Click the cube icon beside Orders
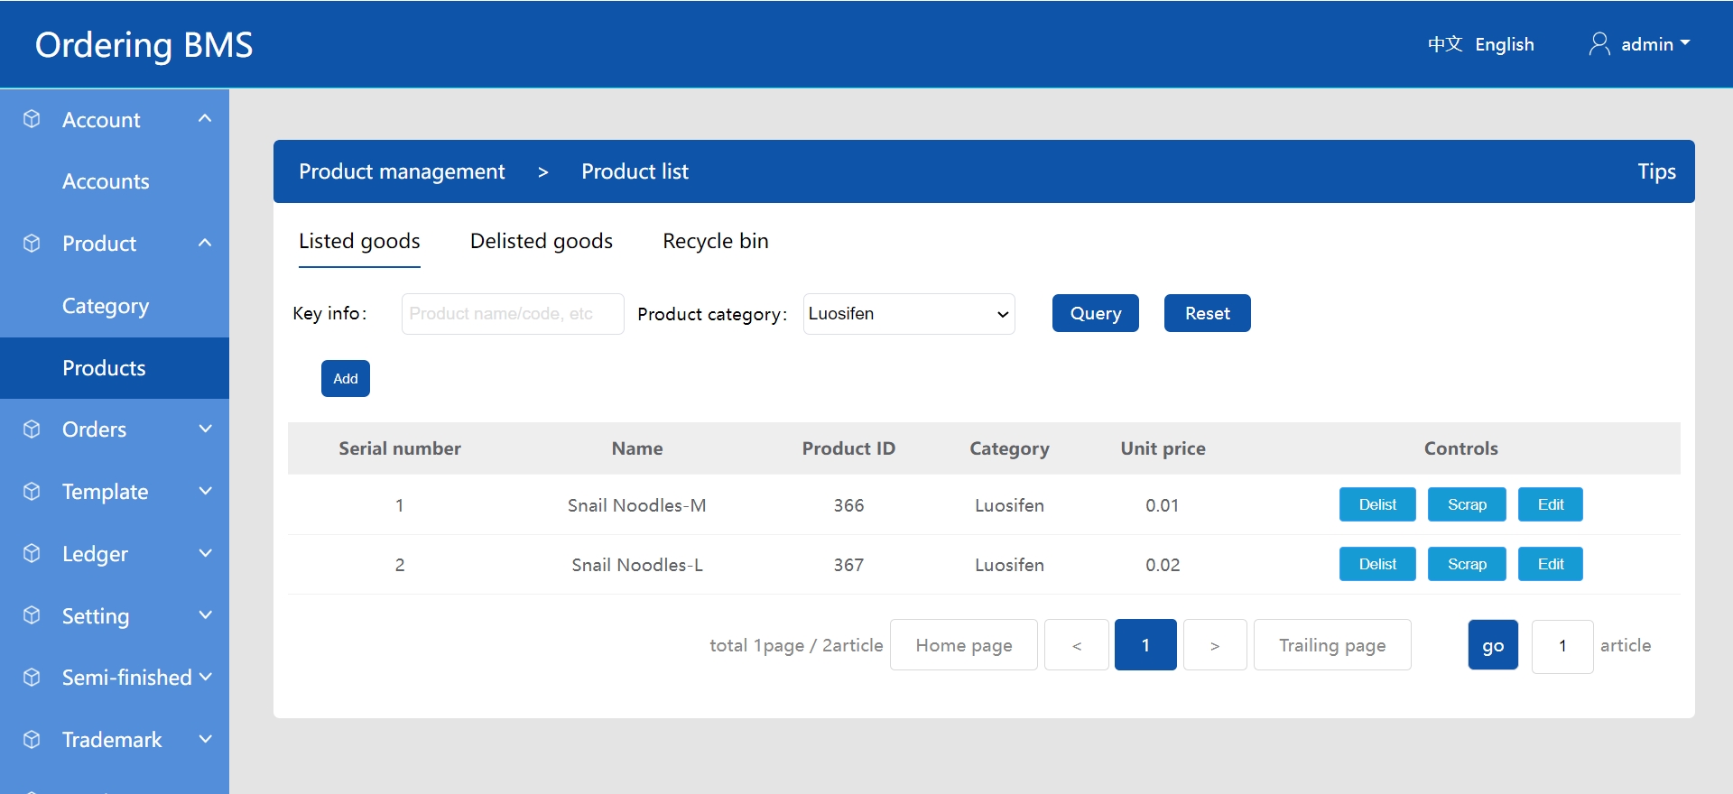The image size is (1733, 794). (32, 429)
